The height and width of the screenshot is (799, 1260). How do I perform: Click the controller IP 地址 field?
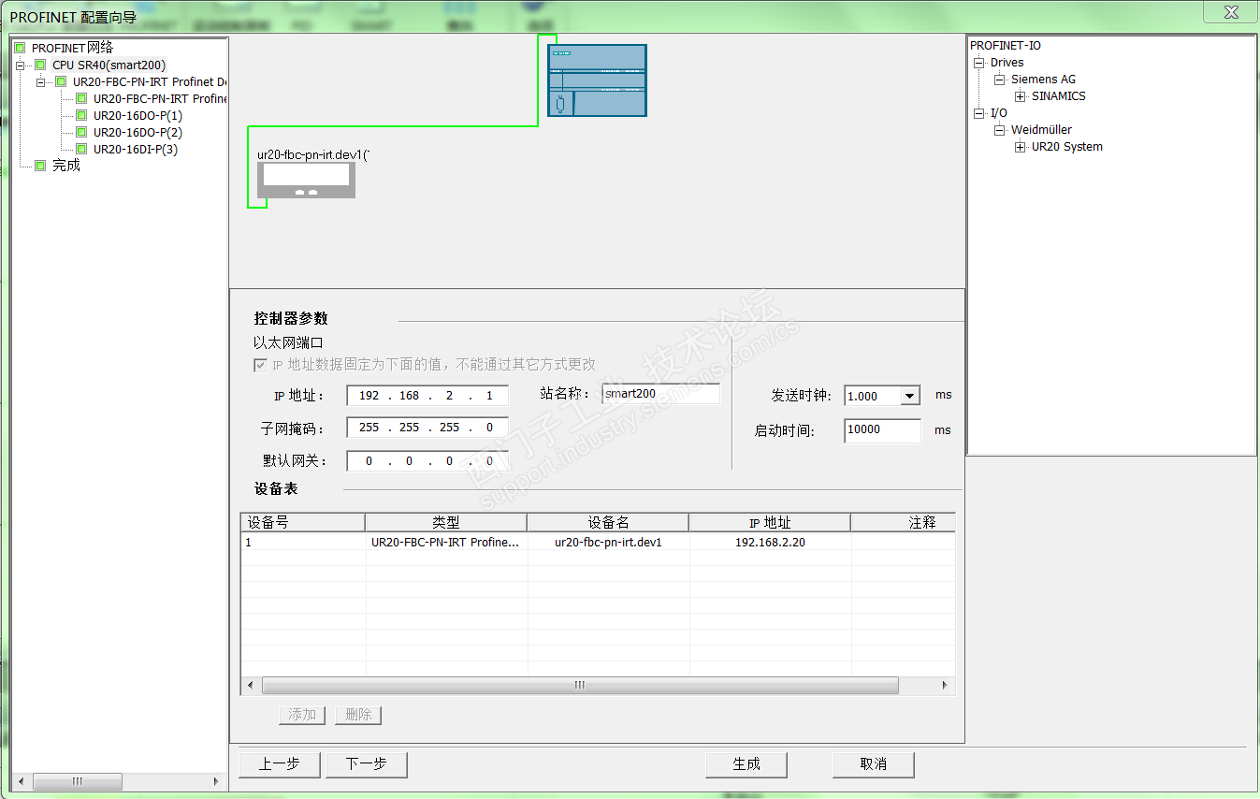tap(427, 396)
